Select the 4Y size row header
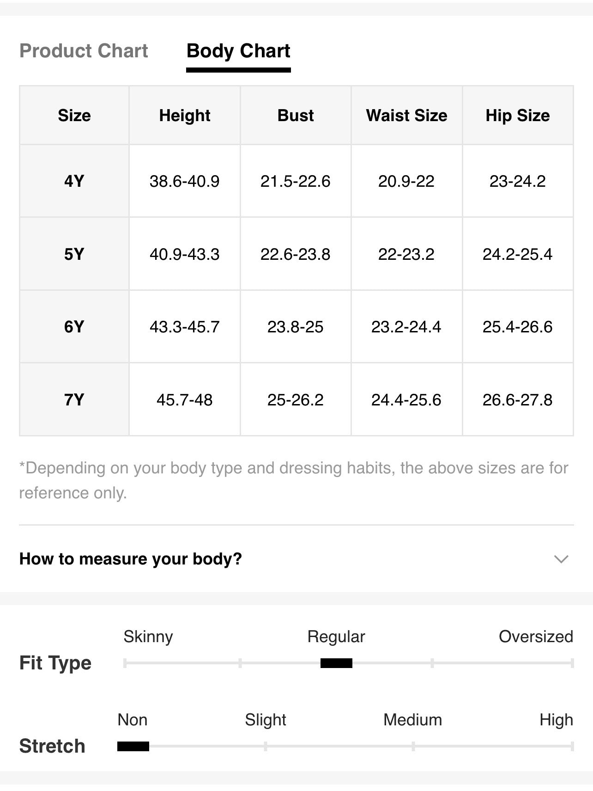Image resolution: width=593 pixels, height=791 pixels. pos(74,181)
